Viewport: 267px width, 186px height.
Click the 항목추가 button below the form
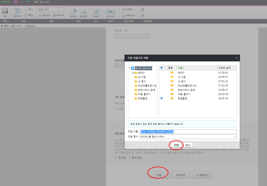tap(202, 175)
